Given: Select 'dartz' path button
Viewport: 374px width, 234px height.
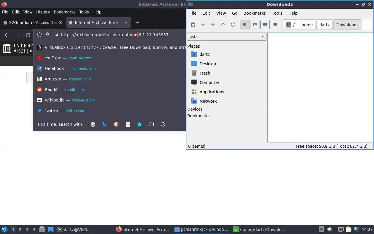Looking at the screenshot, I should pyautogui.click(x=324, y=25).
